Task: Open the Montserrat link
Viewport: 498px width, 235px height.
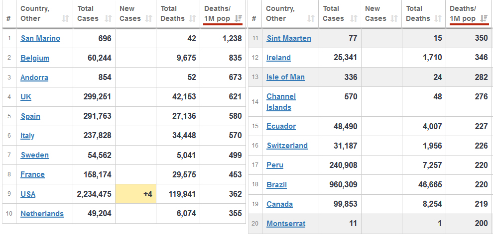Action: coord(286,224)
